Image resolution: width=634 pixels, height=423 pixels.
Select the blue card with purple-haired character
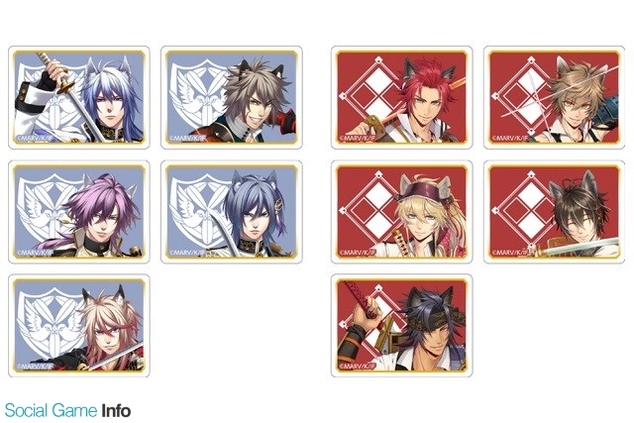click(79, 212)
